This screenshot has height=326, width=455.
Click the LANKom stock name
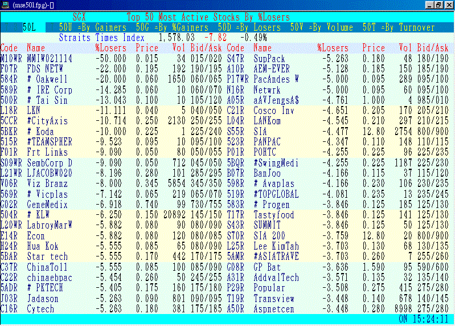267,121
